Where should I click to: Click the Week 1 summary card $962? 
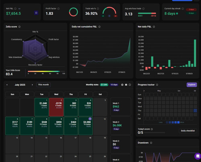click(x=121, y=107)
